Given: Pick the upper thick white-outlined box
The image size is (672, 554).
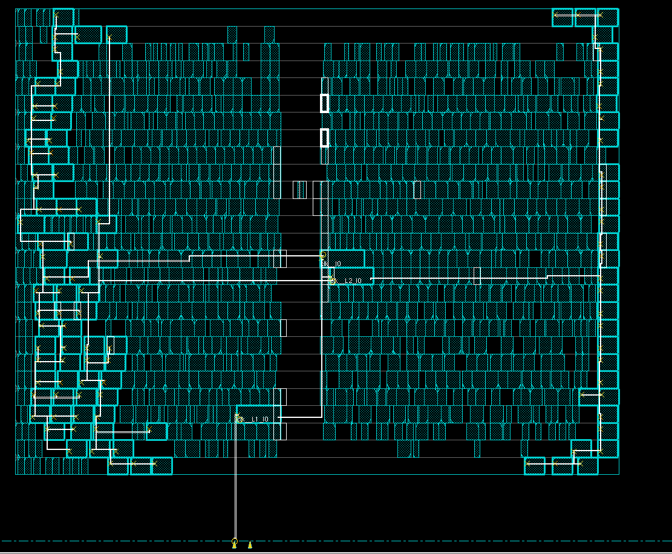Looking at the screenshot, I should coord(324,103).
